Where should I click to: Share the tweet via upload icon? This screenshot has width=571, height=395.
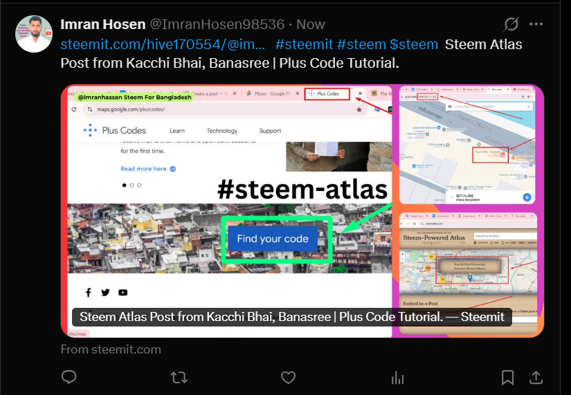(x=536, y=378)
